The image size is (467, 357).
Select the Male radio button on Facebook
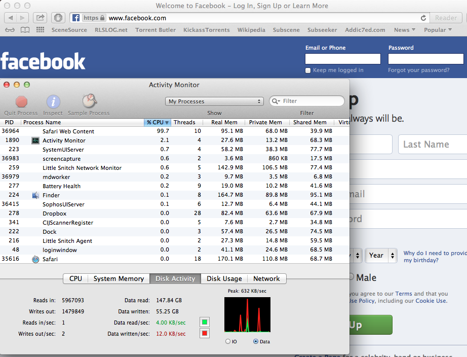tap(352, 277)
